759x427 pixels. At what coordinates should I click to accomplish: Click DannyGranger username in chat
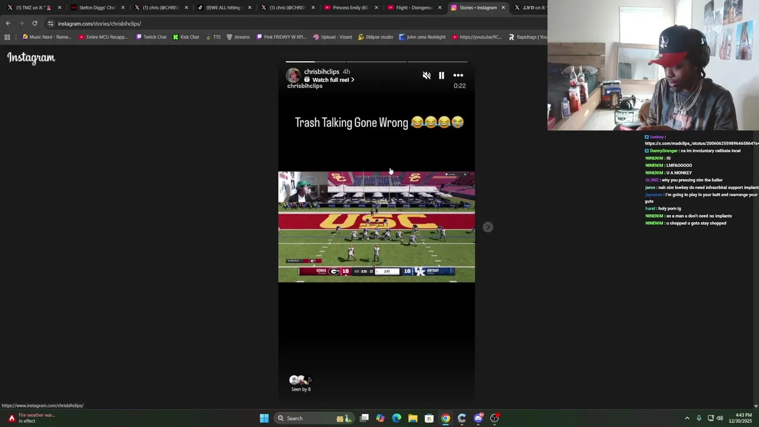[x=664, y=151]
